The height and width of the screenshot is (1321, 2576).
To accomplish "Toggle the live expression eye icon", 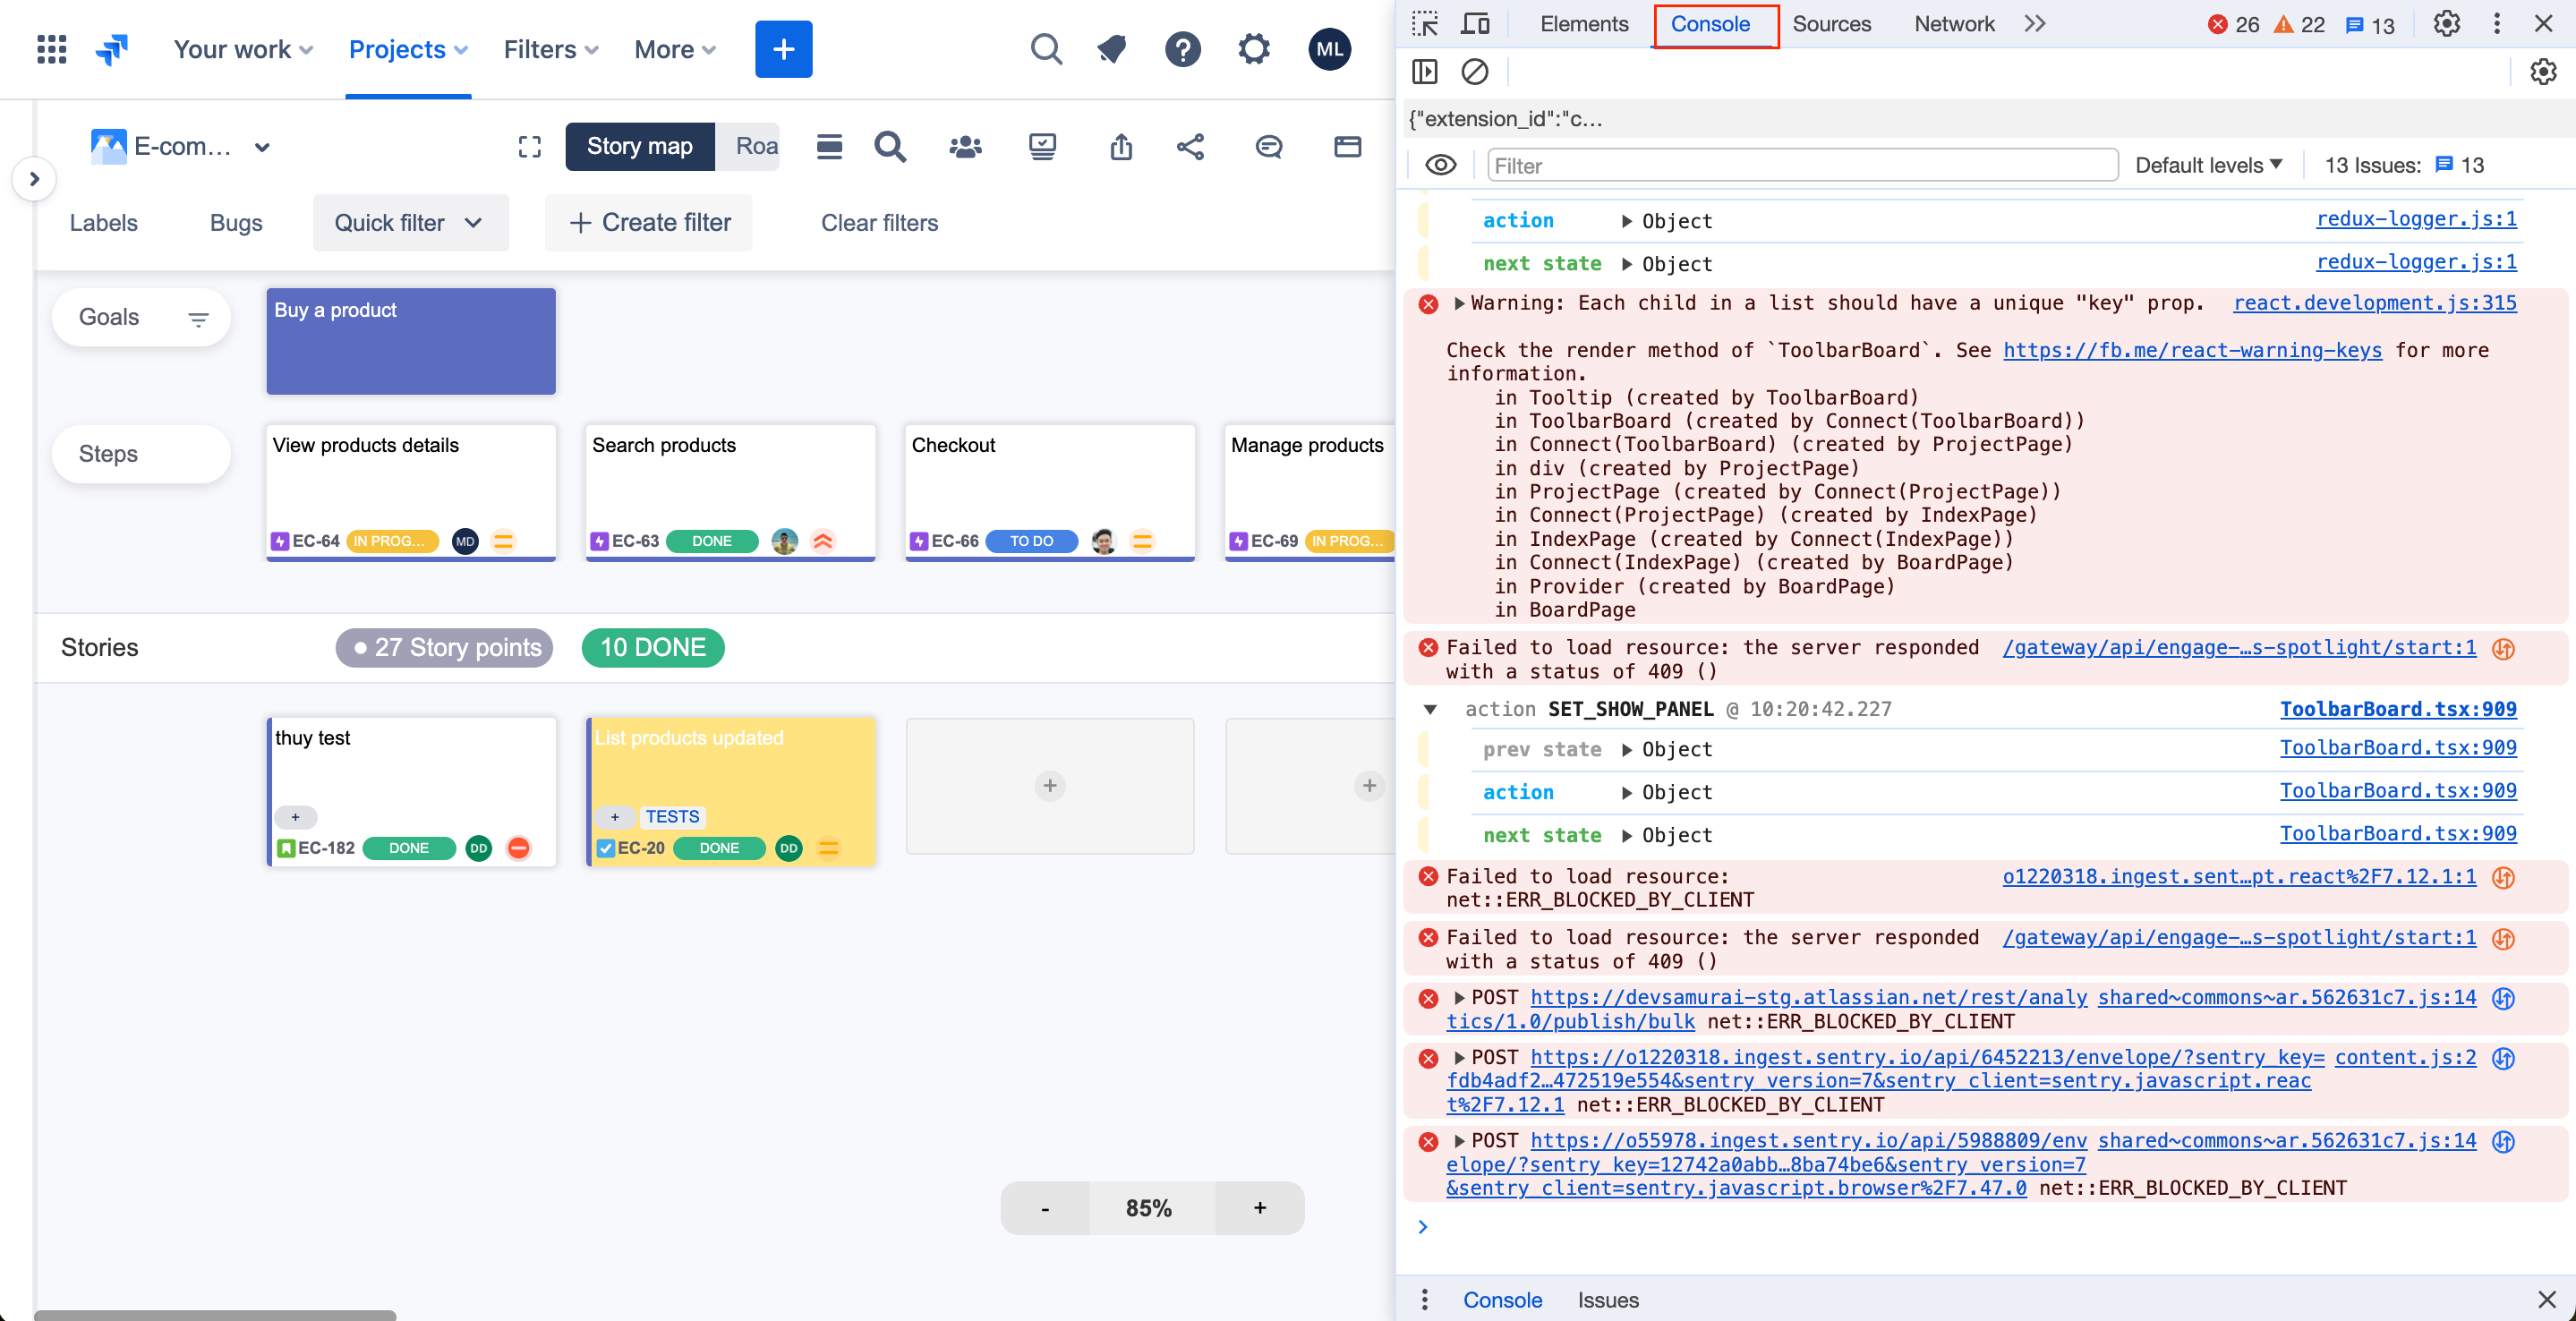I will click(1440, 165).
